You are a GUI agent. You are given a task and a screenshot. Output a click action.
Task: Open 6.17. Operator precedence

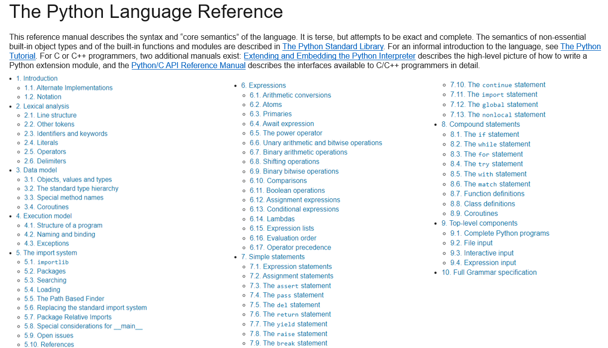coord(290,248)
